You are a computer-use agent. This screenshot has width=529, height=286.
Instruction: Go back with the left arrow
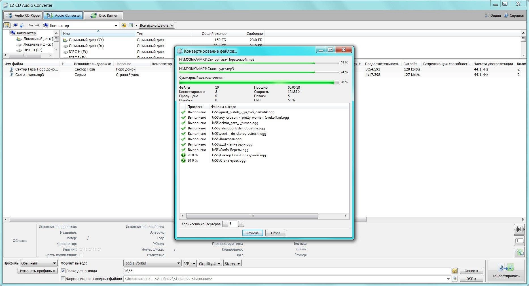point(31,25)
